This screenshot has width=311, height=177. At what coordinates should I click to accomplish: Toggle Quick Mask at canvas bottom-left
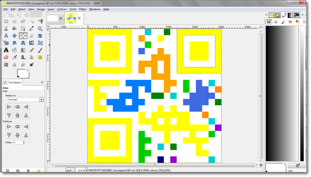(48, 165)
